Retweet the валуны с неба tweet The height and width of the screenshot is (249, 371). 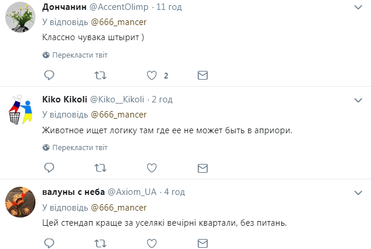101,243
